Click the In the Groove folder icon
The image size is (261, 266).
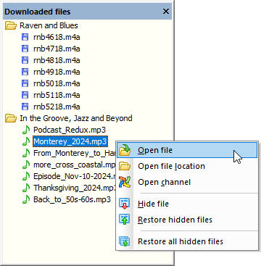coord(11,118)
